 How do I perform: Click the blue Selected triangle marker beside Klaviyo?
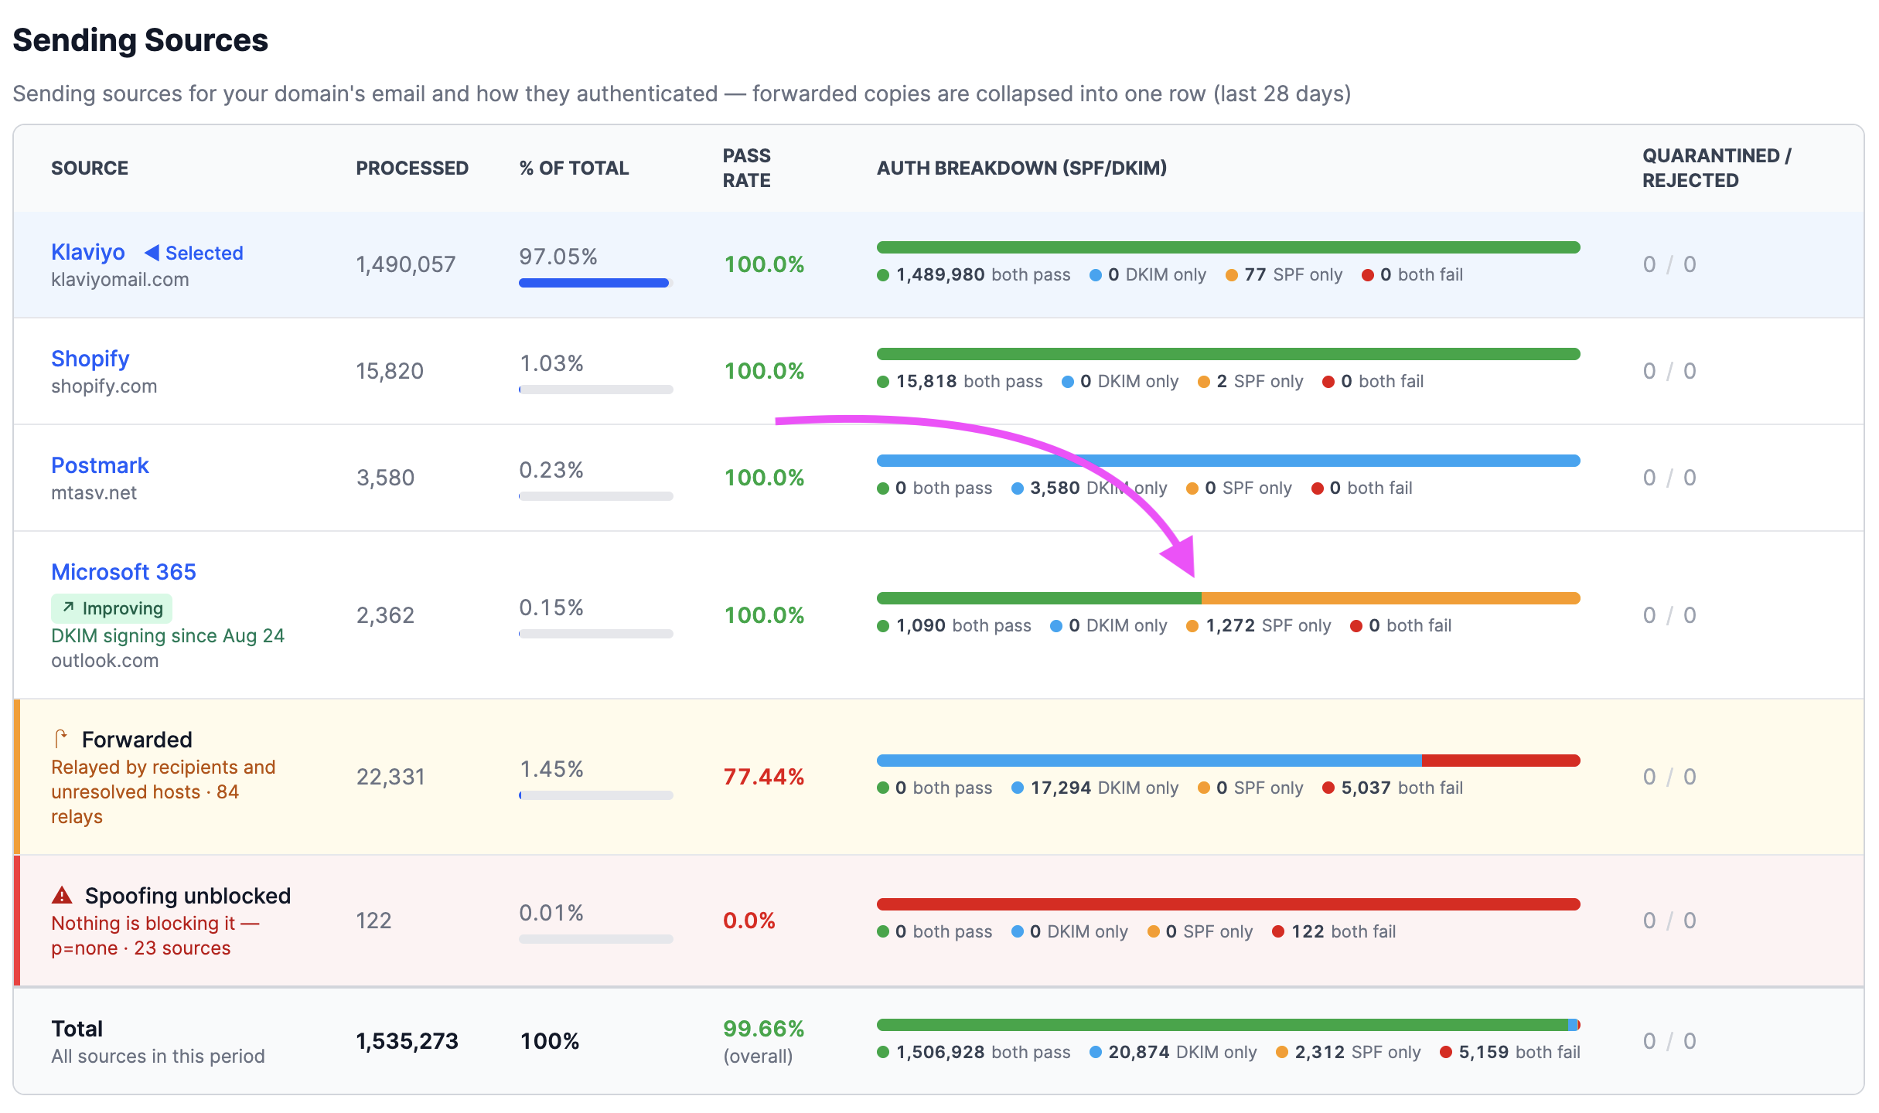pos(152,253)
